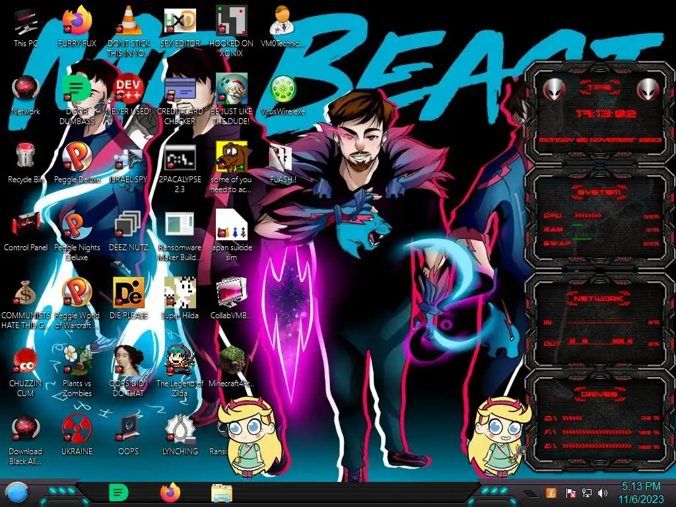Click the NETWORK widget header
Image resolution: width=676 pixels, height=507 pixels.
tap(598, 298)
